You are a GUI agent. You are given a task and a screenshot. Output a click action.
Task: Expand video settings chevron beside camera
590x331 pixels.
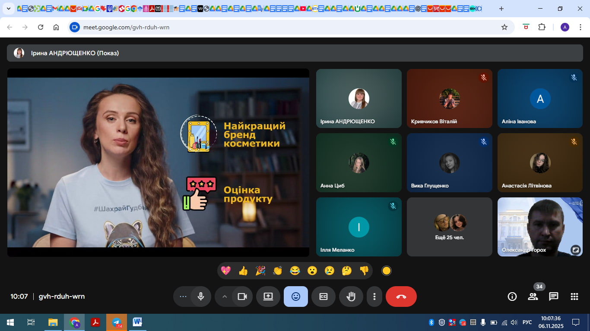tap(224, 297)
